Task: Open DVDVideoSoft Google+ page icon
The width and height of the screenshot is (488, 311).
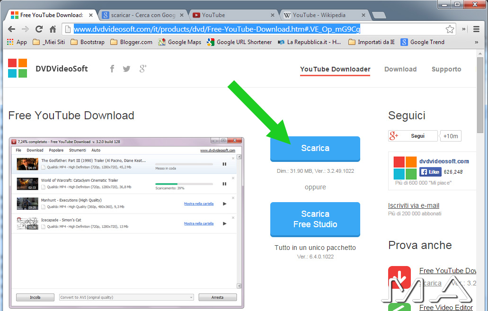Action: (143, 69)
